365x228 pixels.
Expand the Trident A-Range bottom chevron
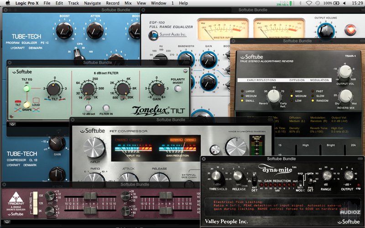tap(7, 222)
